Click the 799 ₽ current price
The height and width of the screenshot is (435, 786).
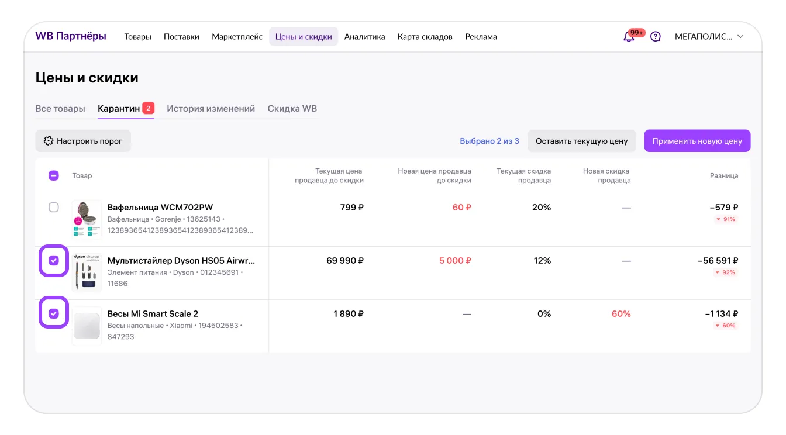352,208
